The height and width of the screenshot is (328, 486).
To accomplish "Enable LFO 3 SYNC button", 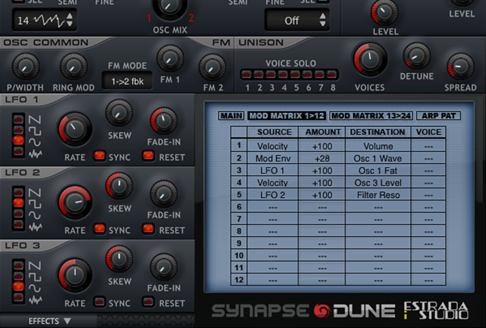I will [100, 302].
